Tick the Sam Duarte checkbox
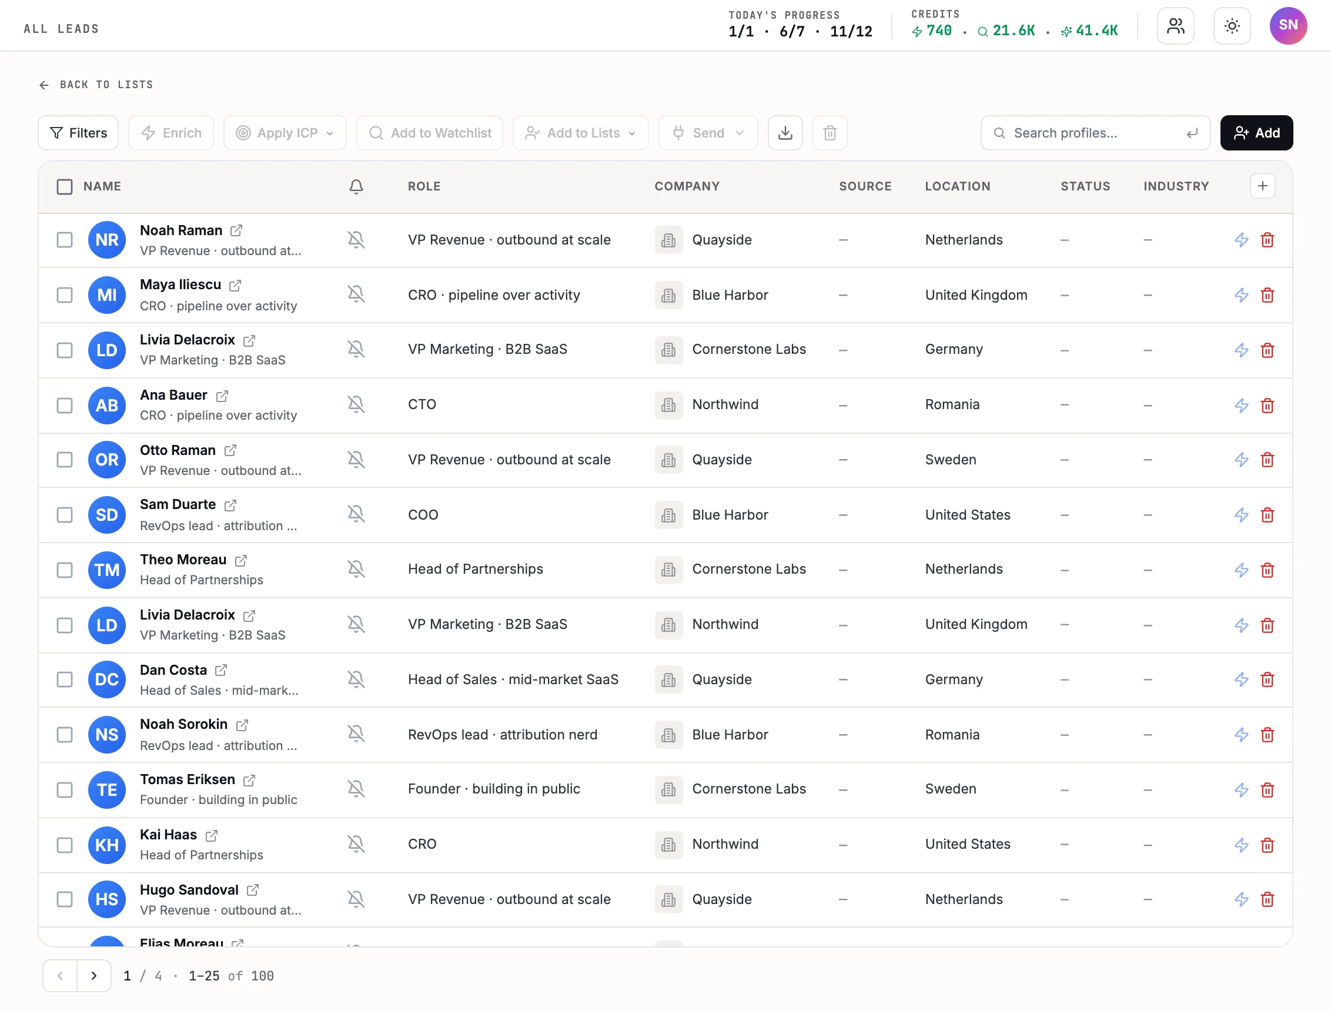This screenshot has width=1331, height=1011. pyautogui.click(x=65, y=515)
